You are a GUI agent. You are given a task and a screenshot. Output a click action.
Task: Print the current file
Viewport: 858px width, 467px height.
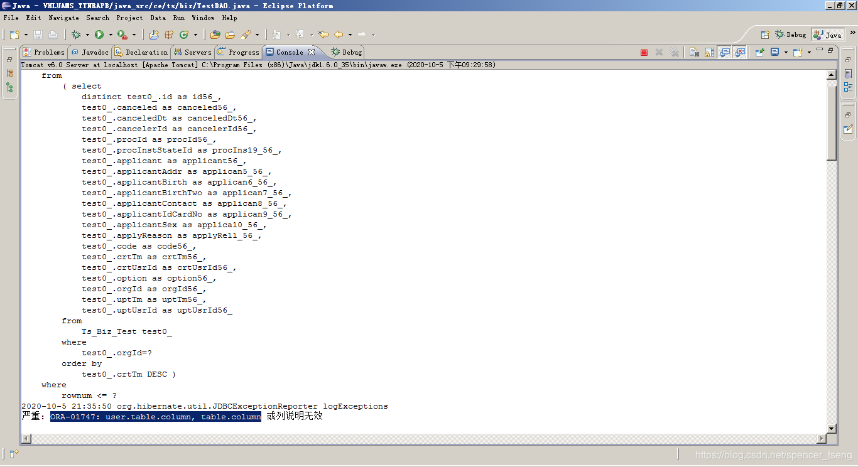pyautogui.click(x=53, y=35)
